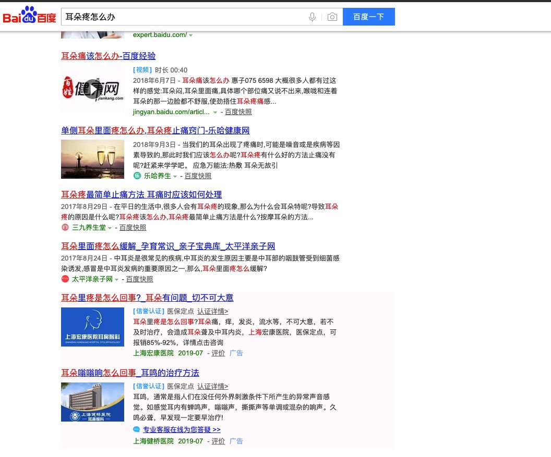Image resolution: width=551 pixels, height=457 pixels.
Task: Open 认证详情 in the 上海健桥医院 ad
Action: click(212, 387)
